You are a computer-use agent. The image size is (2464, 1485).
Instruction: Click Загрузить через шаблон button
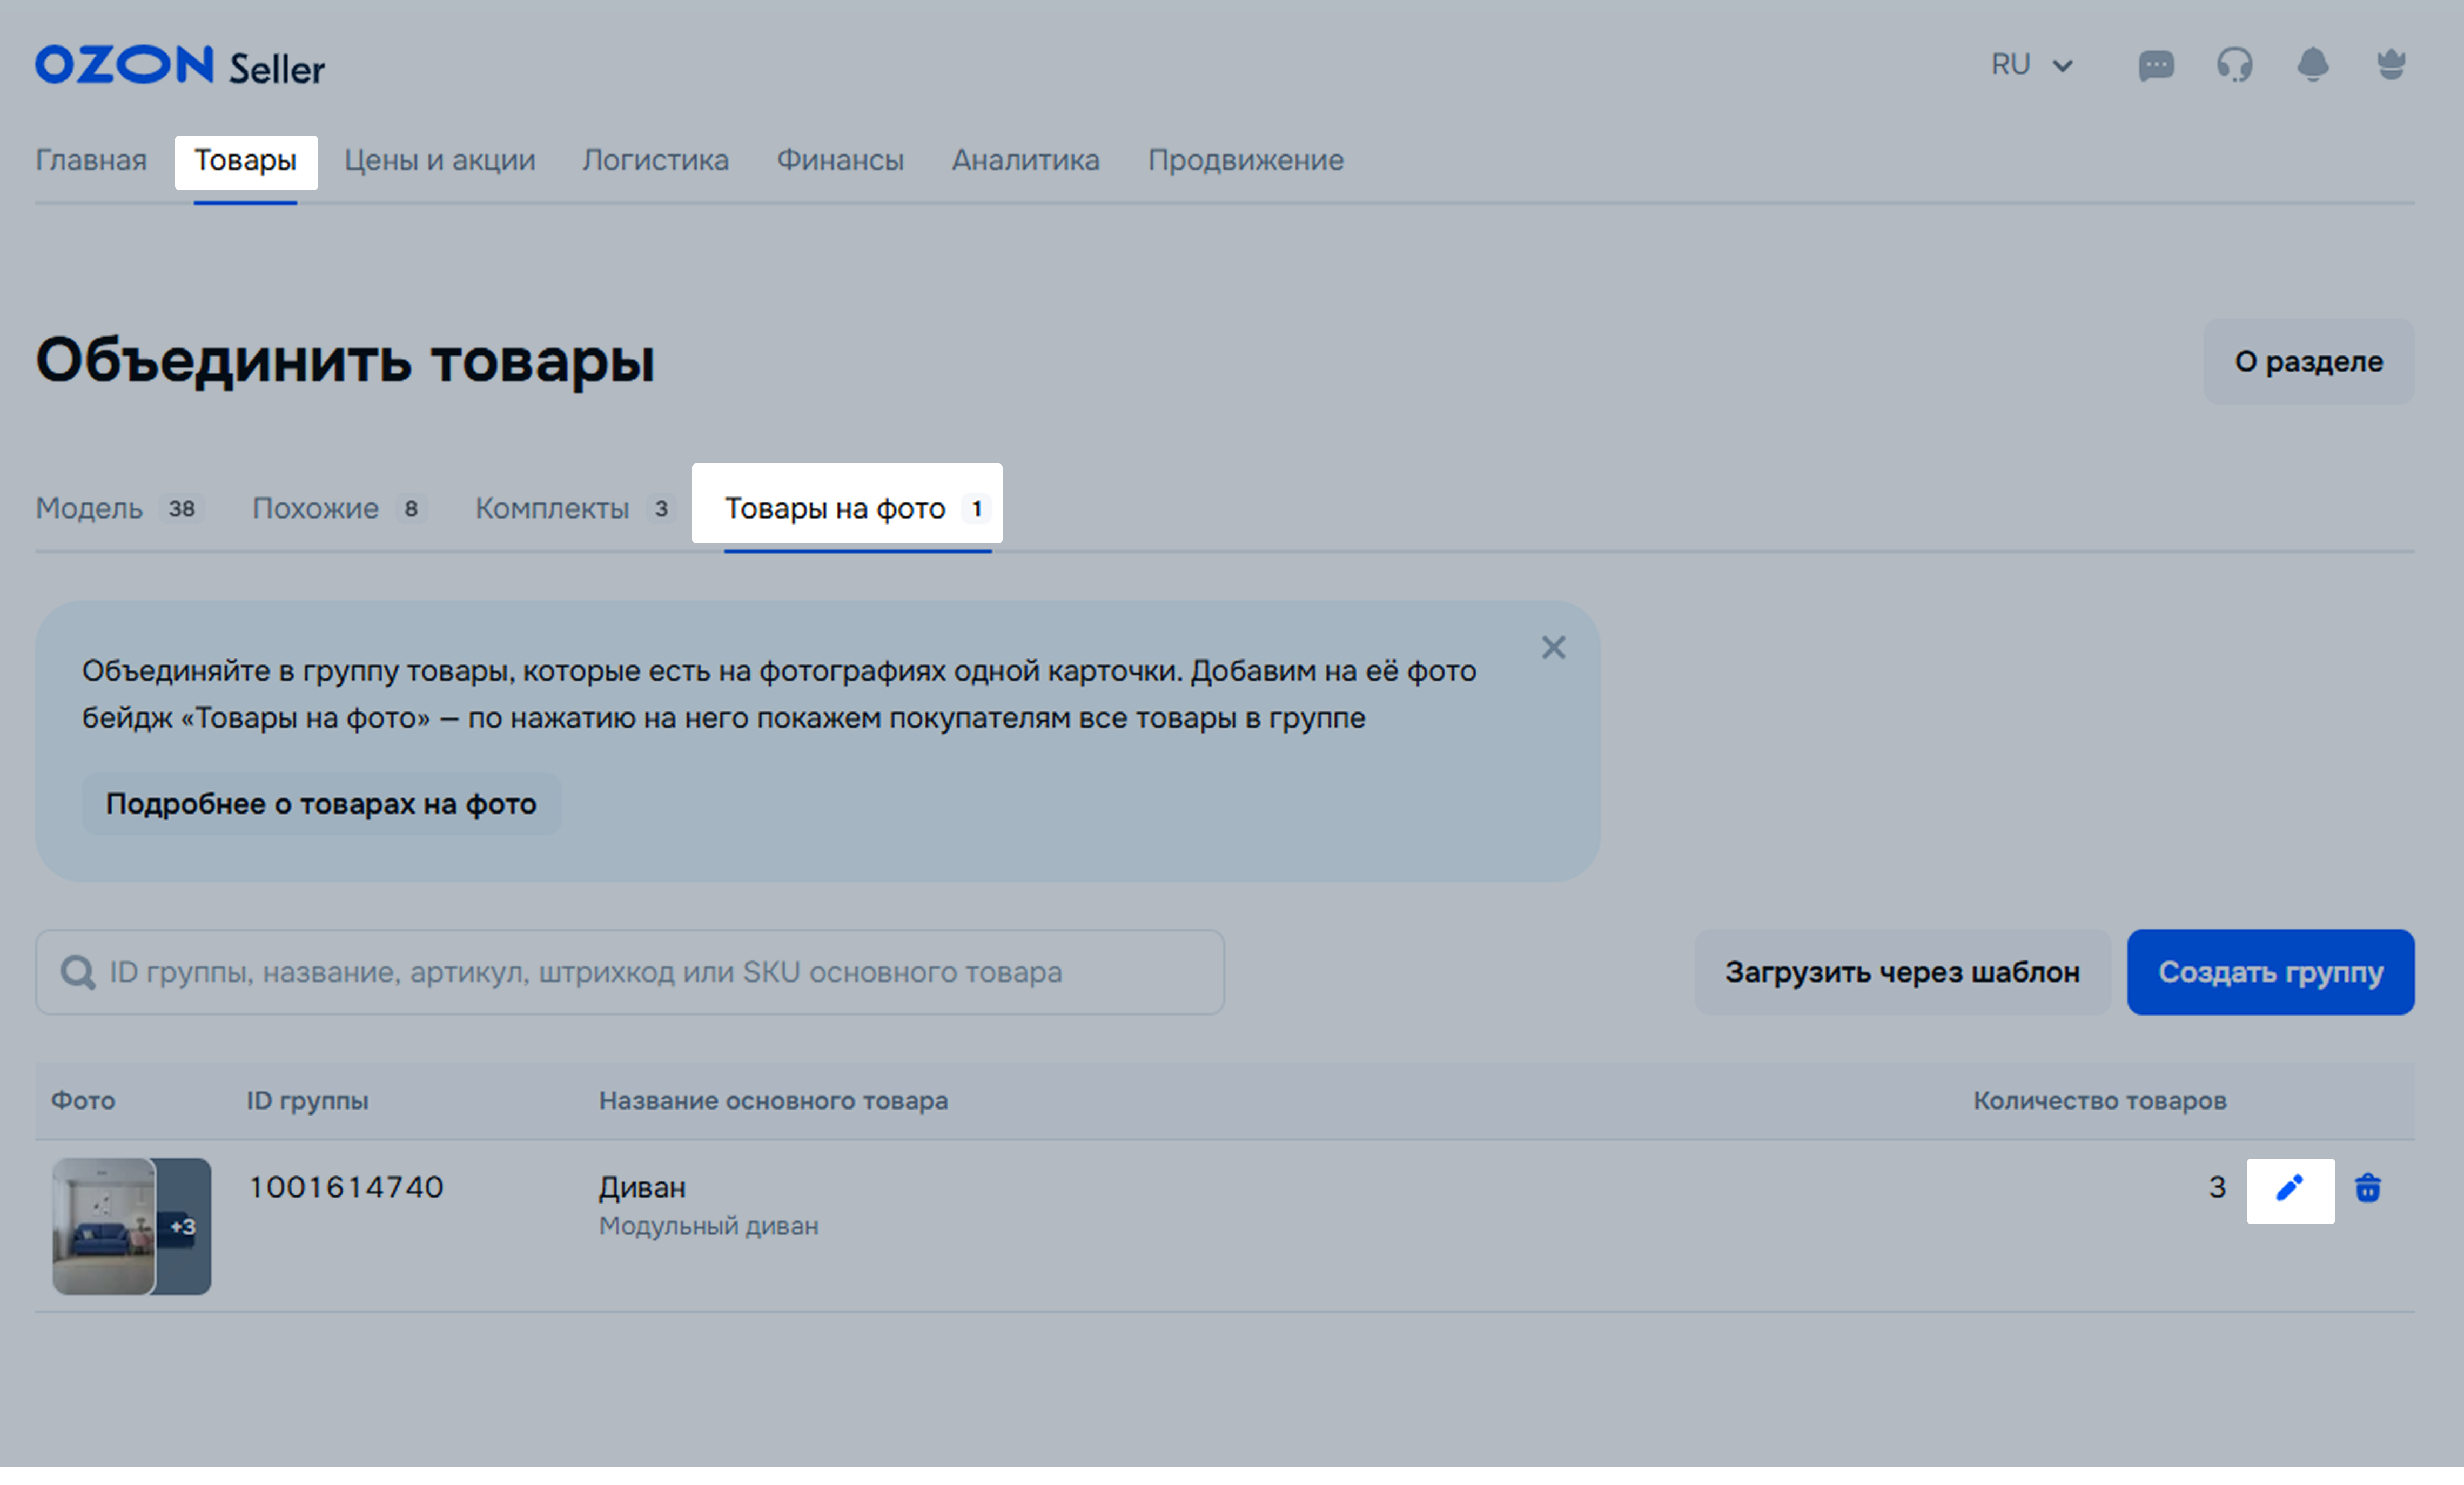1901,972
